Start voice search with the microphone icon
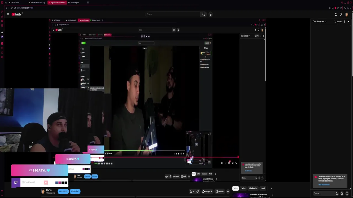The height and width of the screenshot is (198, 353). click(210, 14)
